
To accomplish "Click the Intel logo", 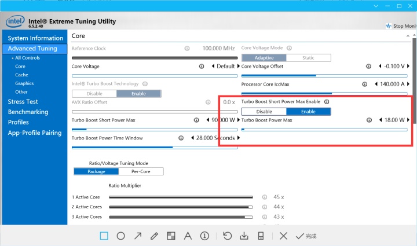I will 16,21.
